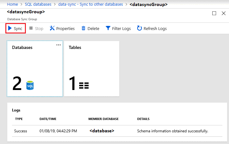
Task: Click the Refresh Logs circular arrow icon
Action: click(x=139, y=28)
